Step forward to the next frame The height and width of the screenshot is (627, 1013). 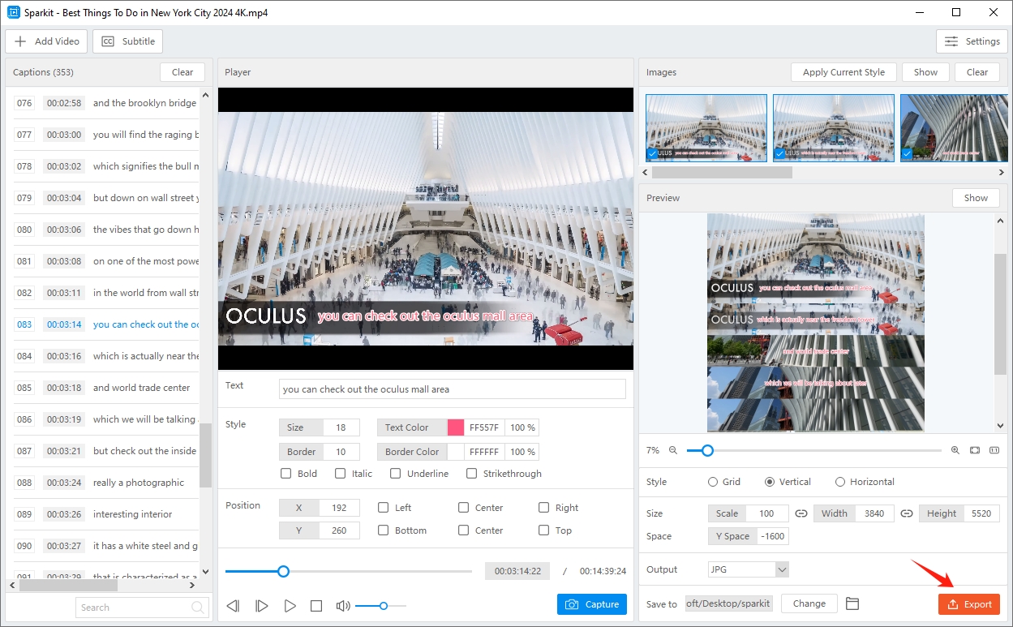(261, 606)
